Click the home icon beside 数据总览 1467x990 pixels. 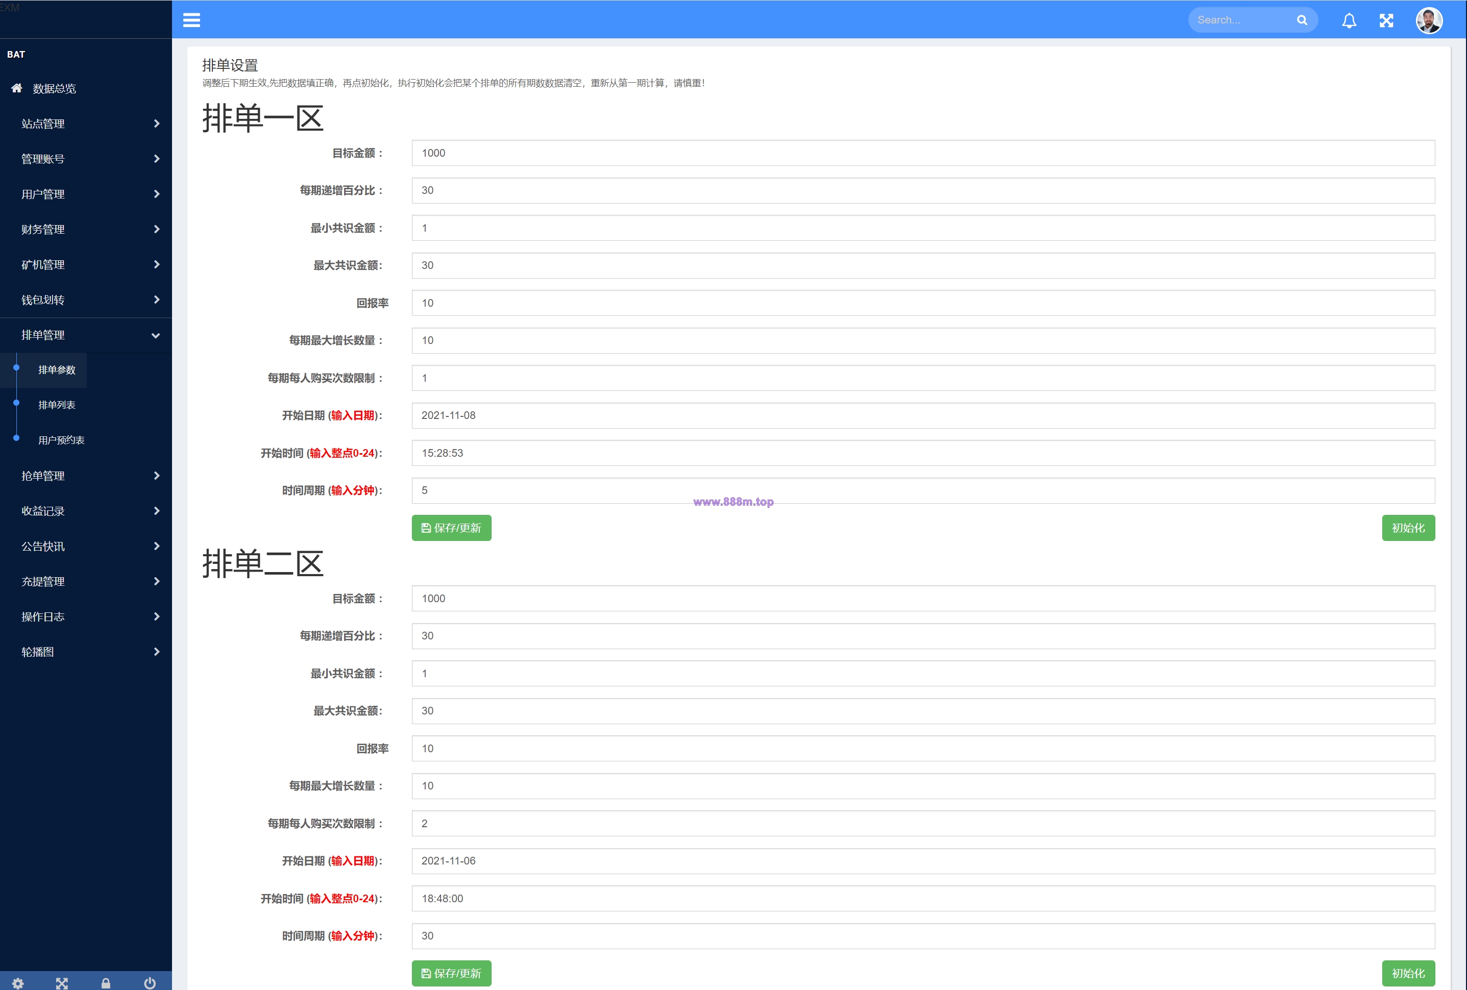click(17, 88)
